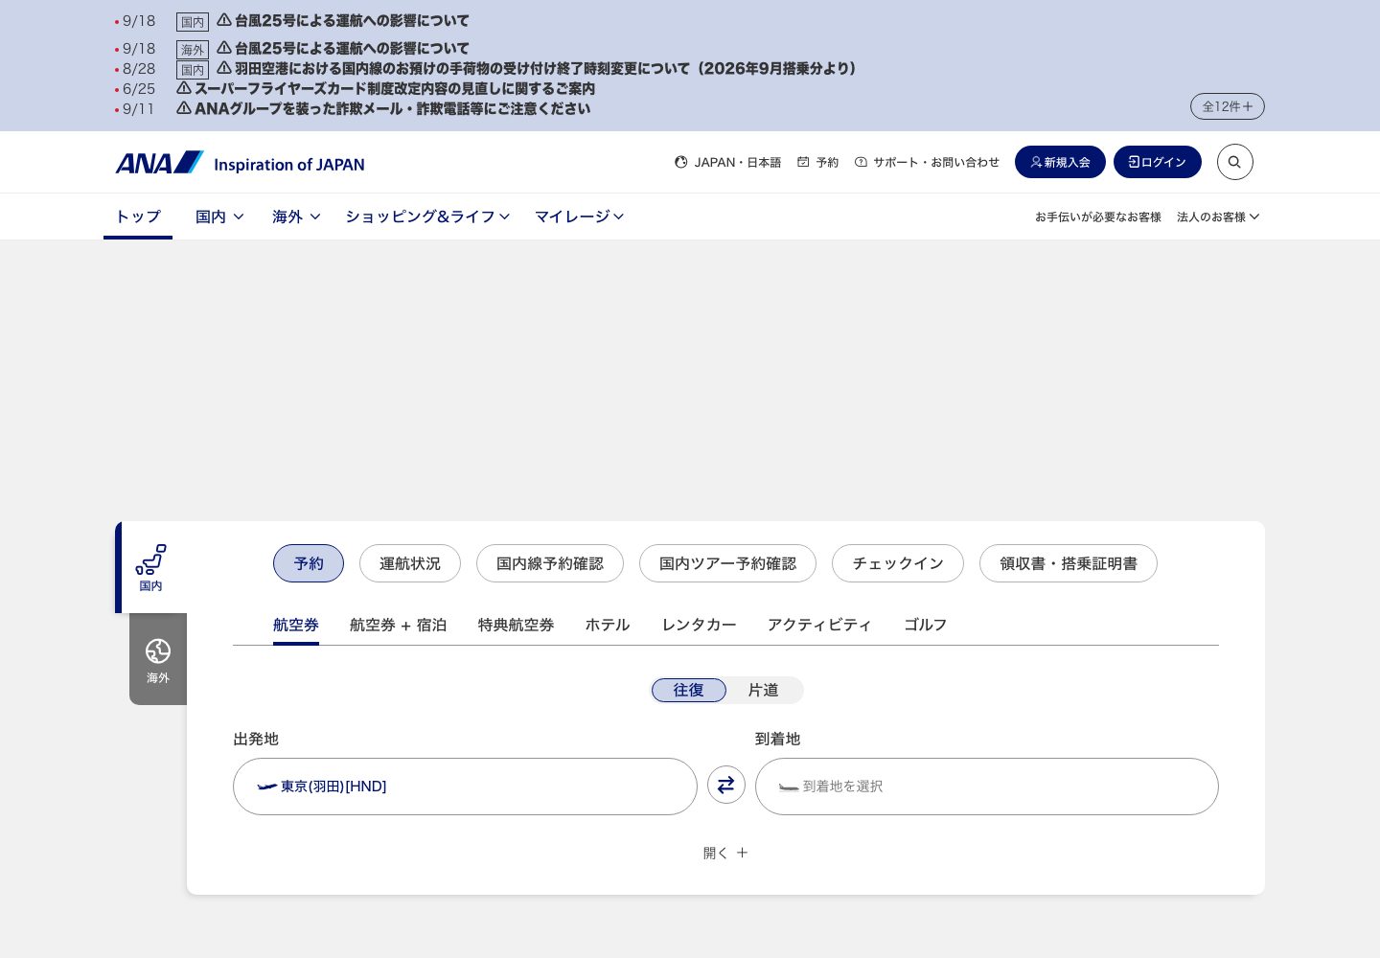Open the お手伝いが必要なお客様 link

click(1098, 217)
